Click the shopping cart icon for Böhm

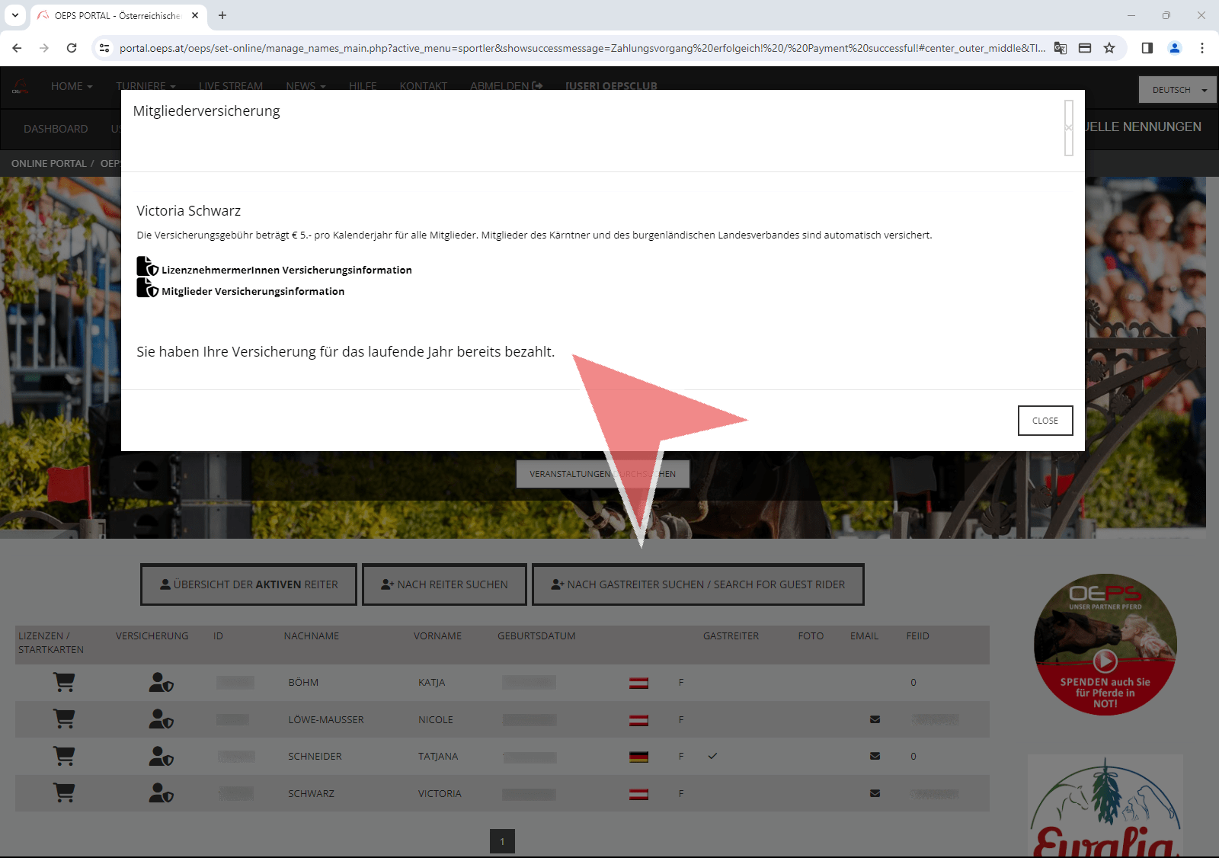[x=64, y=683]
